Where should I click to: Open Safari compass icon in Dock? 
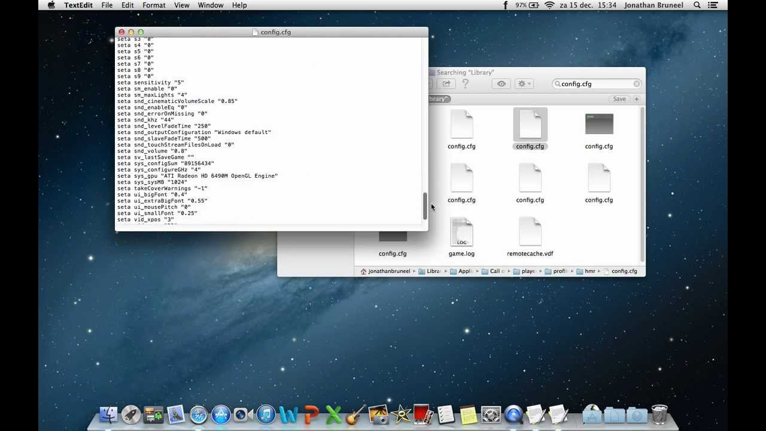point(199,414)
